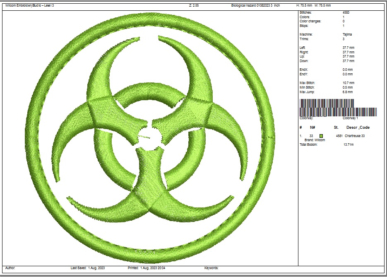Click the 'Max Jump:' label
387x277 pixels.
tap(307, 92)
